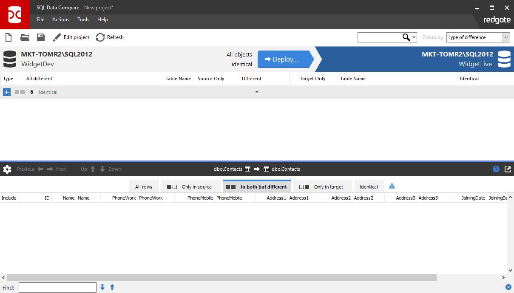This screenshot has height=293, width=514.
Task: Jump to the next difference with Next
Action: point(57,169)
